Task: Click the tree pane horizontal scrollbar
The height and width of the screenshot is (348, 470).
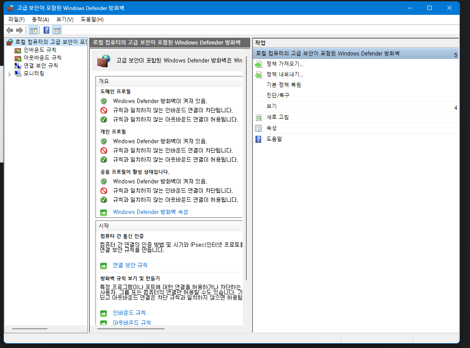Action: [30, 329]
